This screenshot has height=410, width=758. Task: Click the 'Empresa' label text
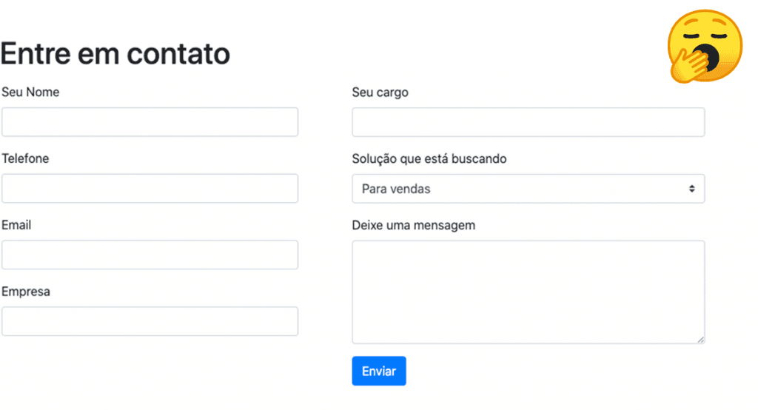click(26, 292)
